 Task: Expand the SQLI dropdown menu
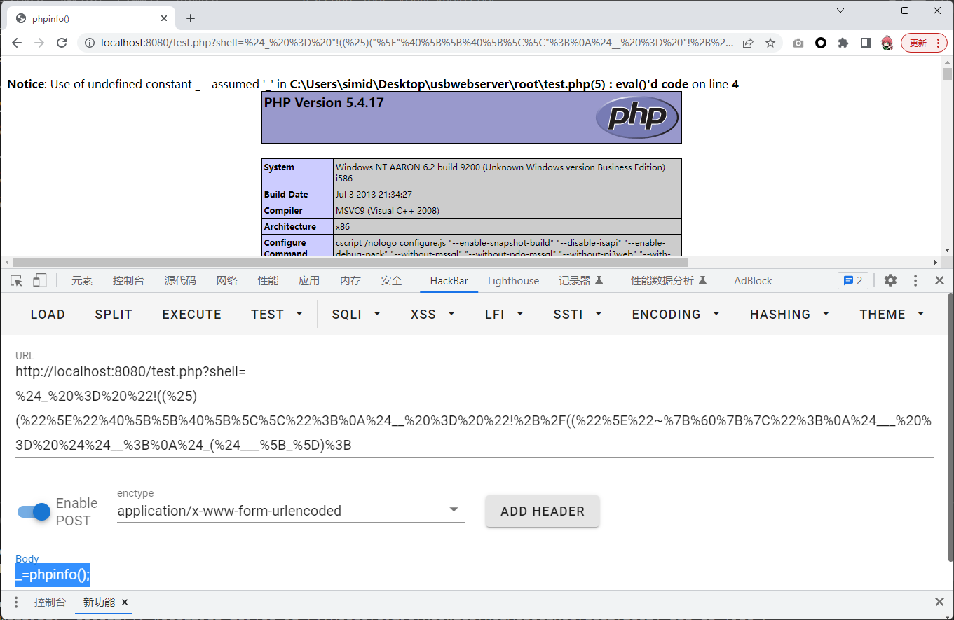356,315
